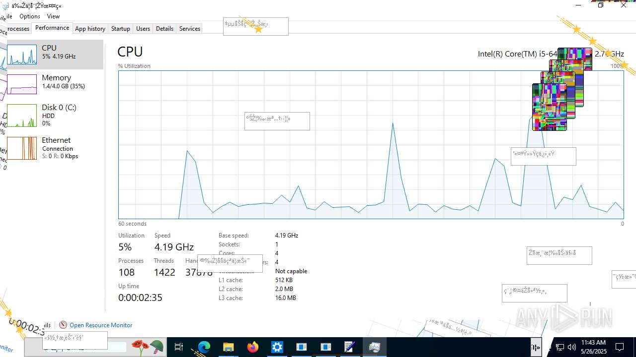
Task: Switch to the Details tab
Action: coord(164,29)
